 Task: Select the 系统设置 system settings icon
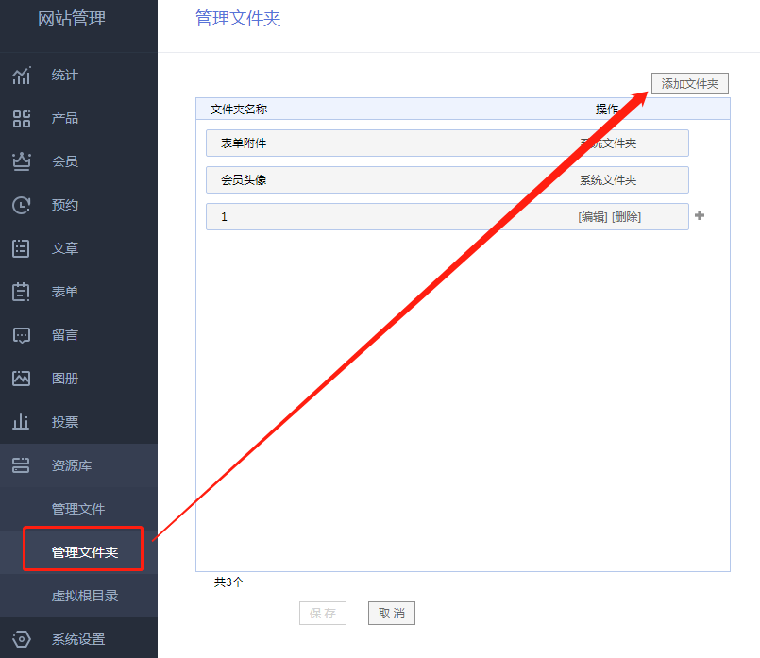click(x=21, y=639)
